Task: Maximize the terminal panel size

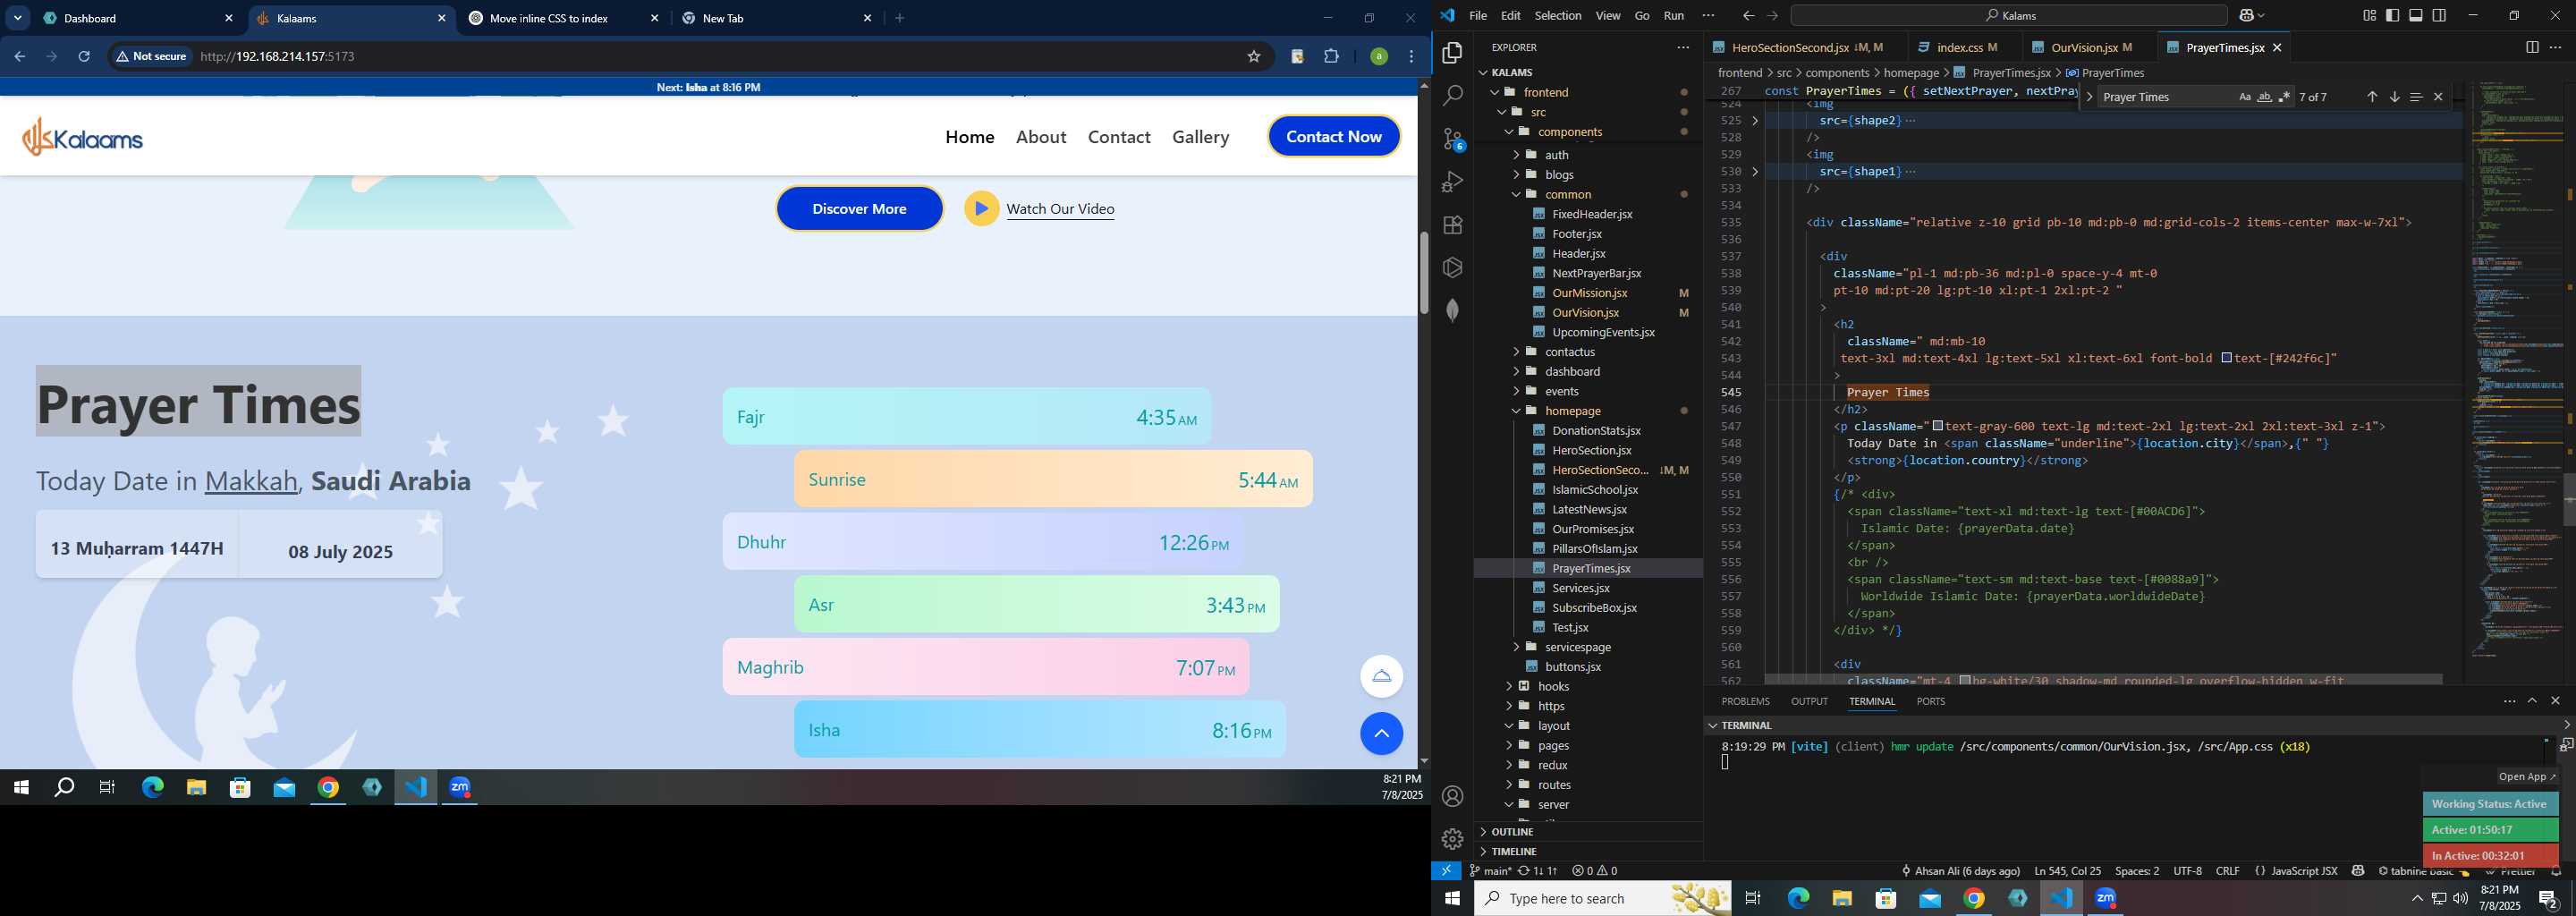Action: pyautogui.click(x=2532, y=702)
